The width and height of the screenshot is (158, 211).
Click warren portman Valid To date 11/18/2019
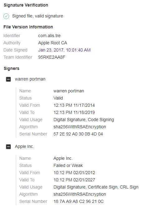84,112
